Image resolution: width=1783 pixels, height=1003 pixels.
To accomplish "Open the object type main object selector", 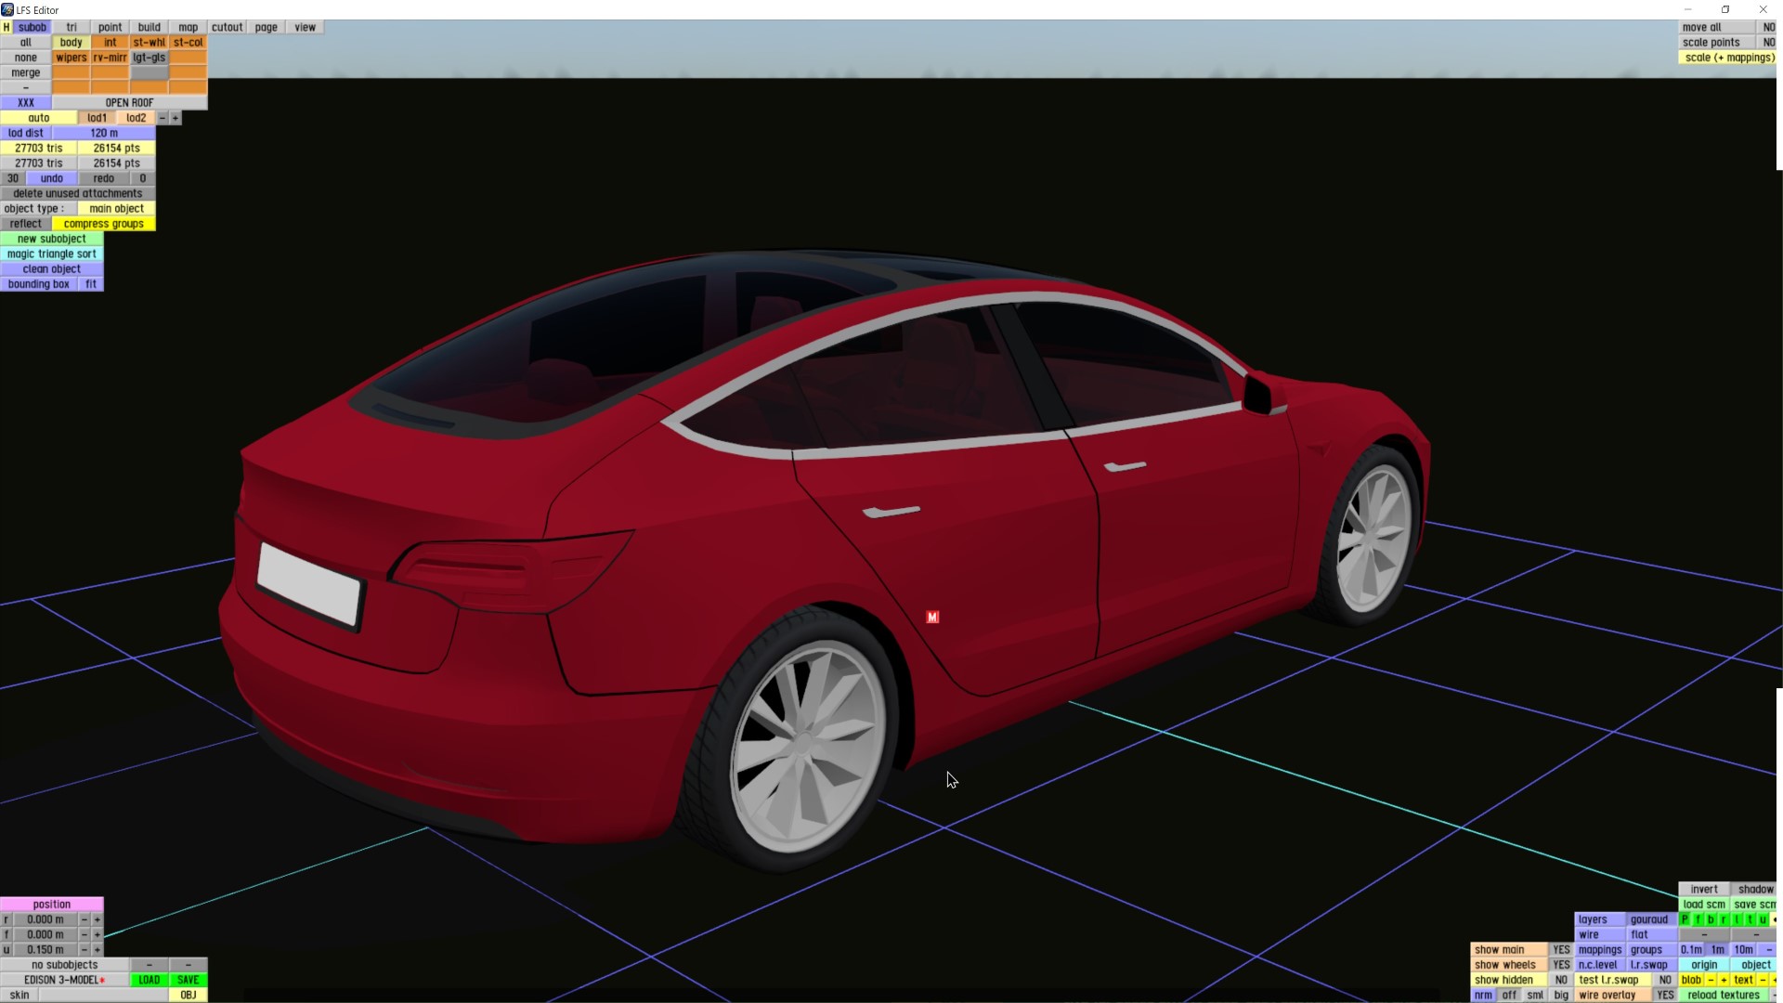I will click(116, 208).
